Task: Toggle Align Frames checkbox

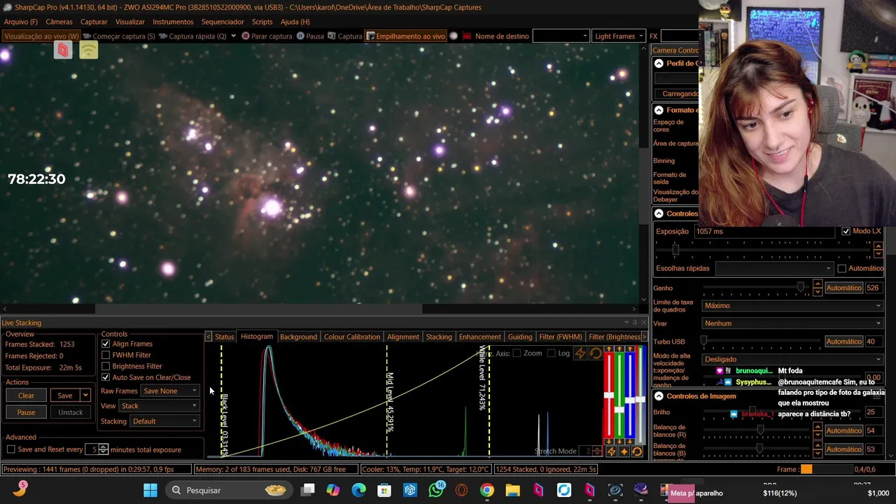Action: click(x=106, y=344)
